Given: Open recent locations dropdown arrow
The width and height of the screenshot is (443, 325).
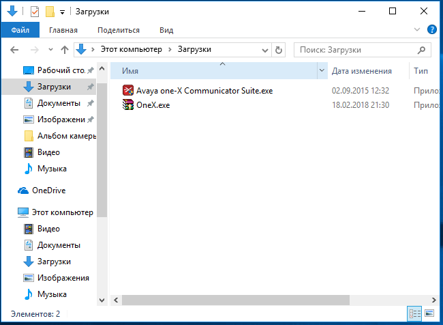Looking at the screenshot, I should coord(50,49).
